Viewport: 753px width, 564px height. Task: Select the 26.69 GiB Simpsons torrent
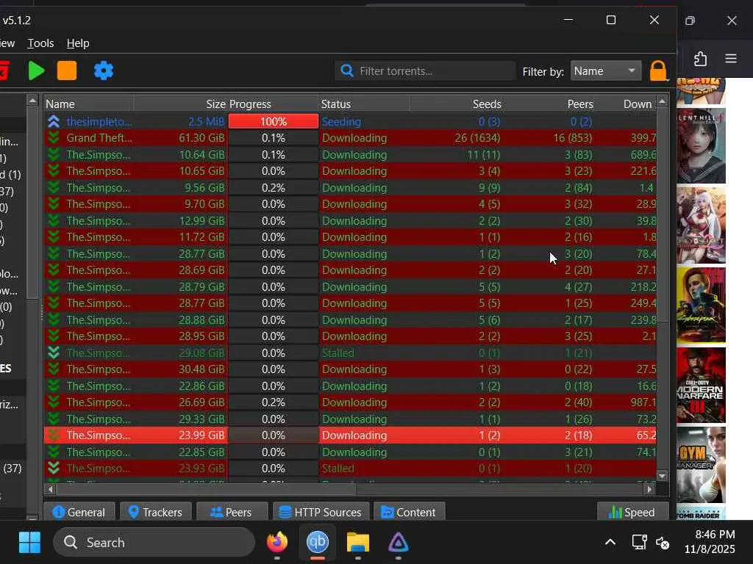[350, 402]
